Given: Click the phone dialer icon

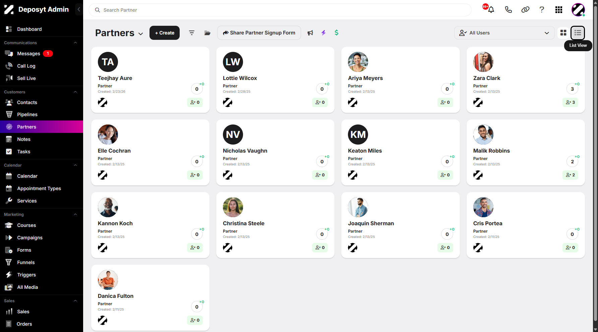Looking at the screenshot, I should coord(508,10).
